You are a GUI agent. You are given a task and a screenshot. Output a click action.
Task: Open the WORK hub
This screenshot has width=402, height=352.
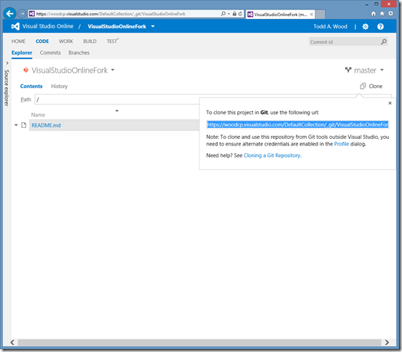pyautogui.click(x=66, y=41)
